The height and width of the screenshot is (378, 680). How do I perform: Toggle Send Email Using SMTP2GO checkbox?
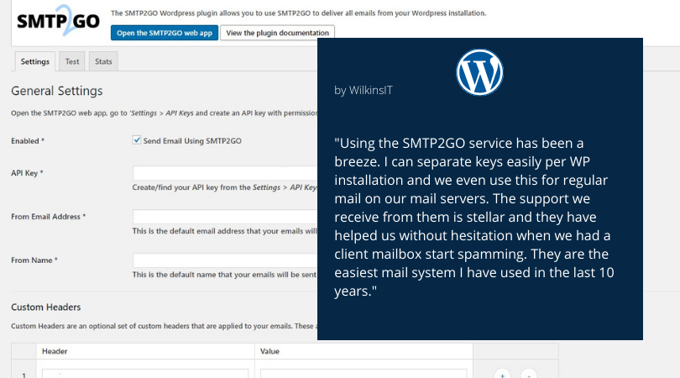(137, 140)
